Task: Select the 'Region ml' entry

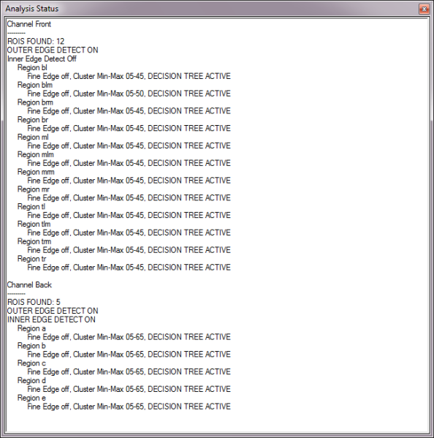Action: tap(33, 137)
